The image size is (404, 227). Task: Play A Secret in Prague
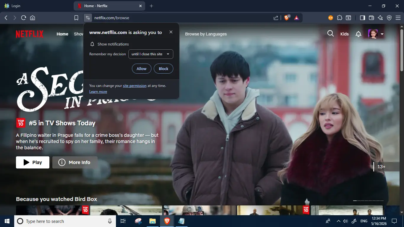click(33, 162)
